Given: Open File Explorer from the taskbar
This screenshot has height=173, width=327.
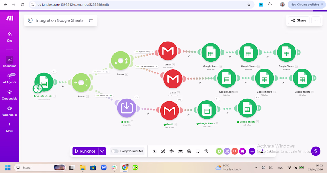Looking at the screenshot, I should 83,167.
